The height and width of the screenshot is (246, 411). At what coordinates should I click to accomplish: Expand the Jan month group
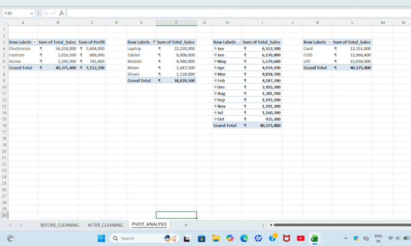pos(215,48)
